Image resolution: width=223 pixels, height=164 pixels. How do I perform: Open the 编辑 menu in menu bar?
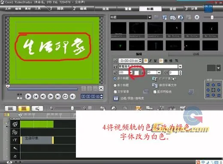click(x=18, y=9)
